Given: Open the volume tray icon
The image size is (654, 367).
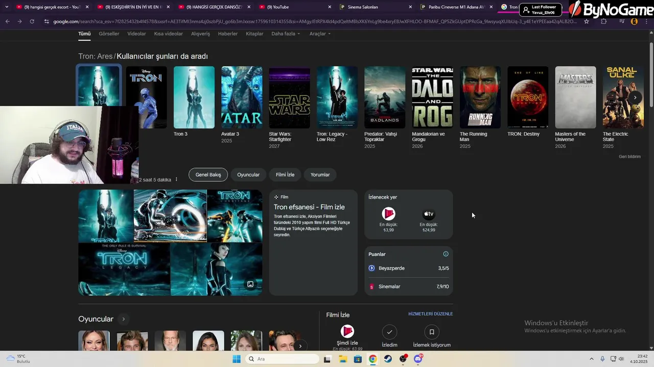Looking at the screenshot, I should [x=621, y=359].
